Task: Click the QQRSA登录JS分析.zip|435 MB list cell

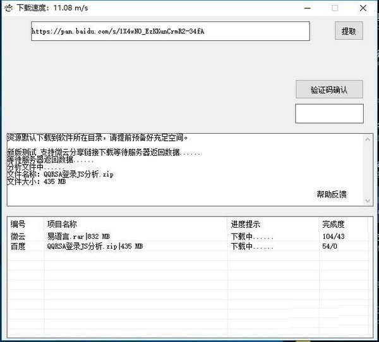Action: pyautogui.click(x=95, y=246)
